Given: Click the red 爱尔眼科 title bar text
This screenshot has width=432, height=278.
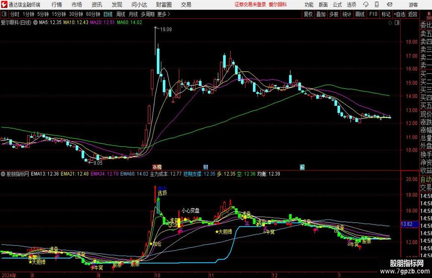Looking at the screenshot, I should [278, 5].
